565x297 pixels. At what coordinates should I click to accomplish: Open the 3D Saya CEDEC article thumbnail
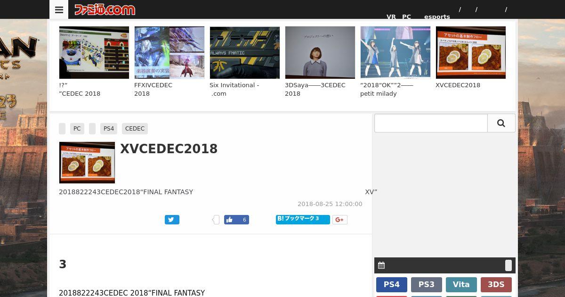[x=320, y=52]
